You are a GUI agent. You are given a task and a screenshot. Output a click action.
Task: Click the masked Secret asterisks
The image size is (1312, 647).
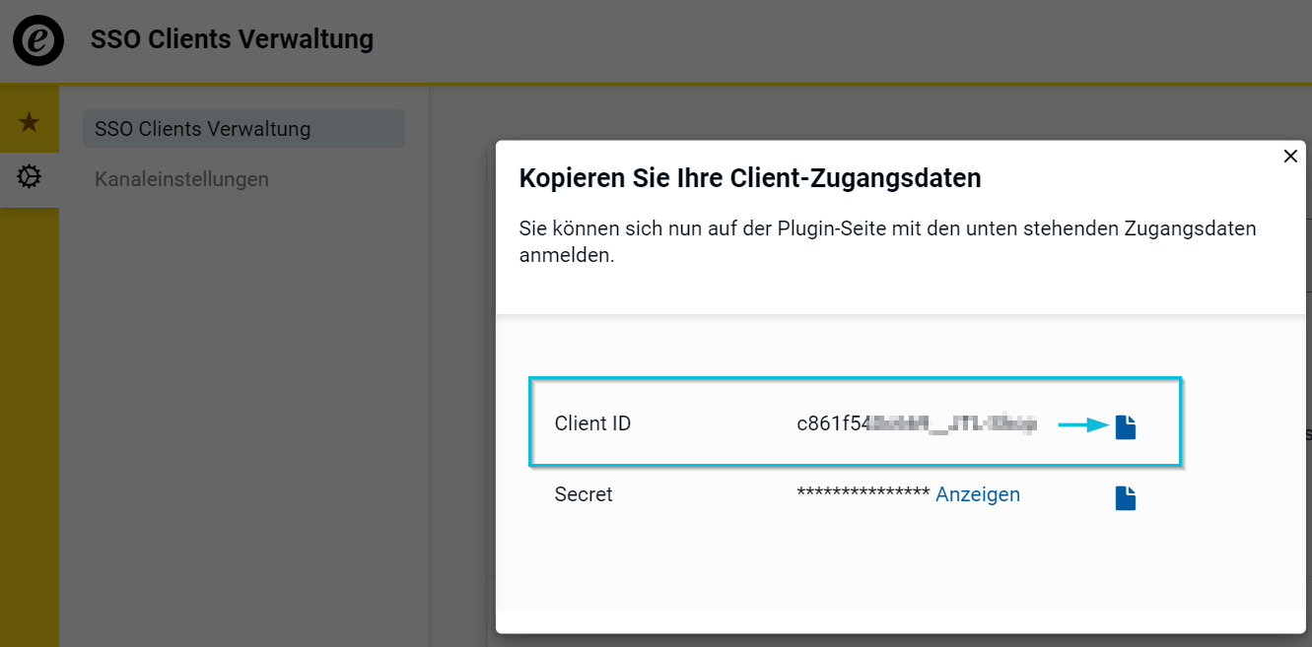click(863, 493)
